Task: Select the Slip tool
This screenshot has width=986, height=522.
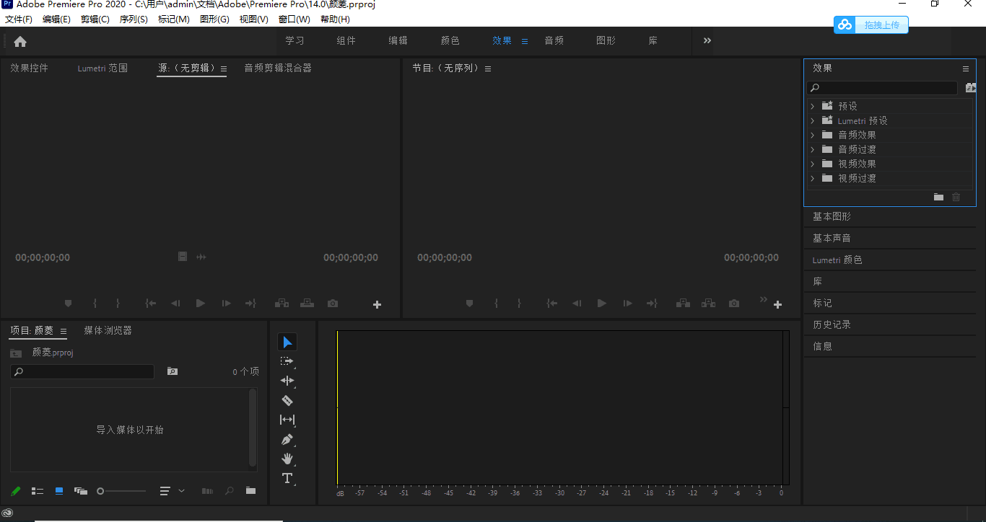Action: pyautogui.click(x=287, y=420)
